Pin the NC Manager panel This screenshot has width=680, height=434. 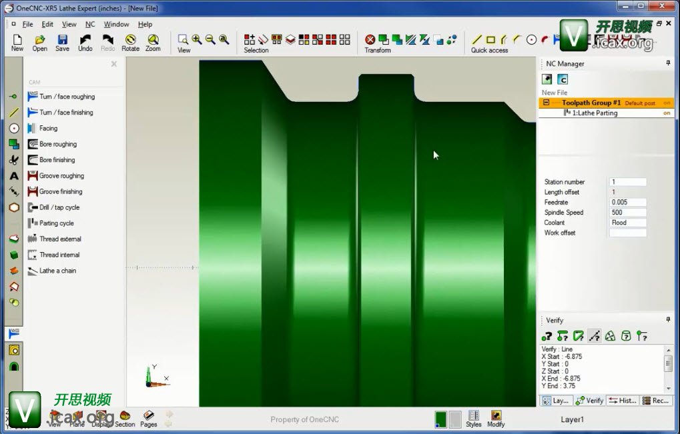pos(668,63)
